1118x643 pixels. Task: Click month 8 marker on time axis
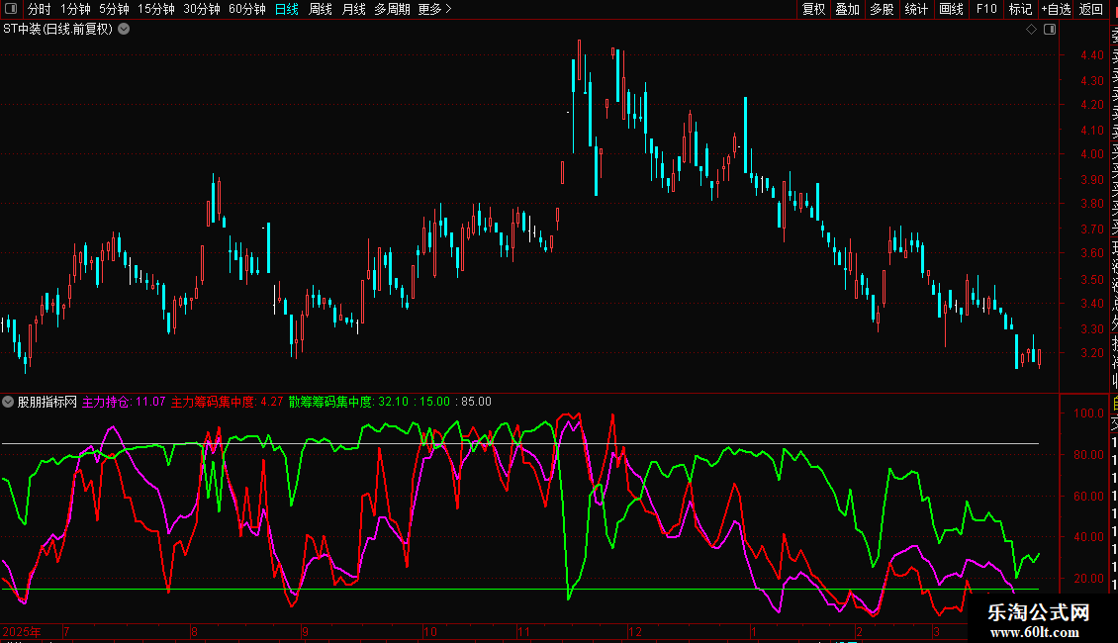tap(194, 631)
